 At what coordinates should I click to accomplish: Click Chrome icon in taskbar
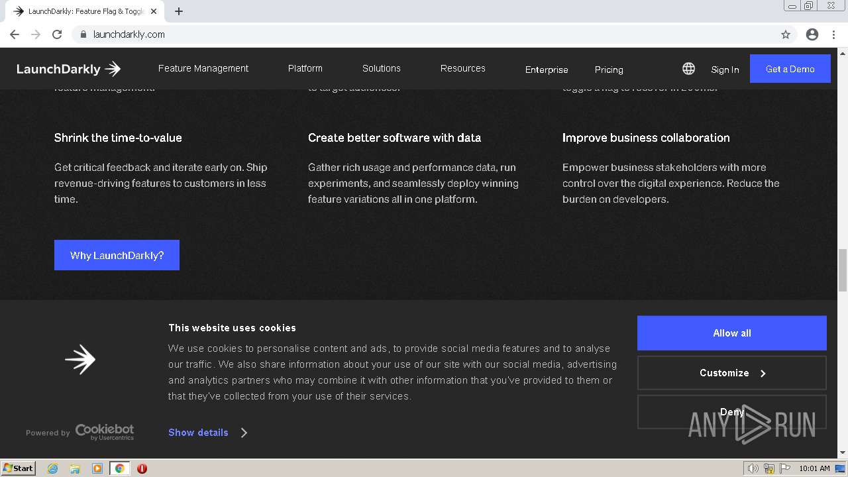(x=120, y=468)
